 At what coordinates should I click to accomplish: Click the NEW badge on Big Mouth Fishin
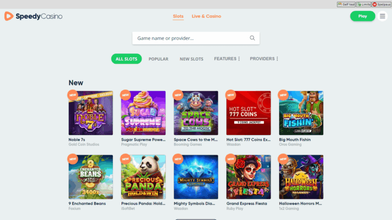coord(283,95)
